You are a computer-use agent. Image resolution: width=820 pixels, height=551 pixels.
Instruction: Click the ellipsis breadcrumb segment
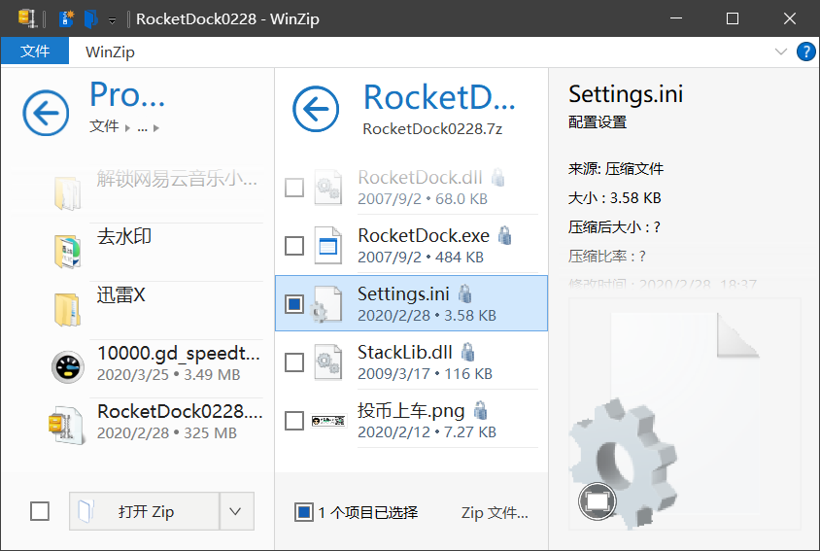(142, 127)
